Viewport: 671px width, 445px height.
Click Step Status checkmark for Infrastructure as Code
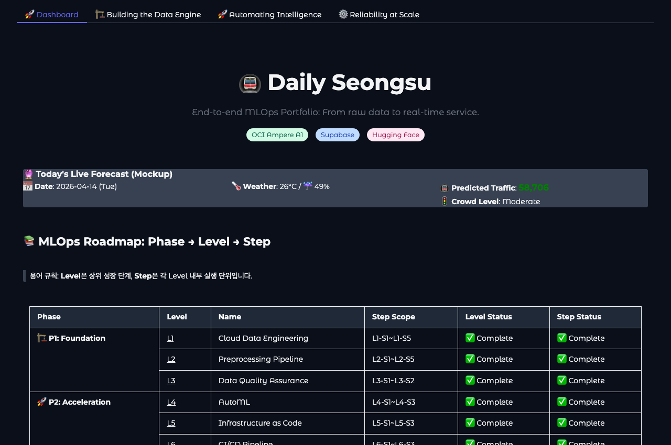pos(562,423)
